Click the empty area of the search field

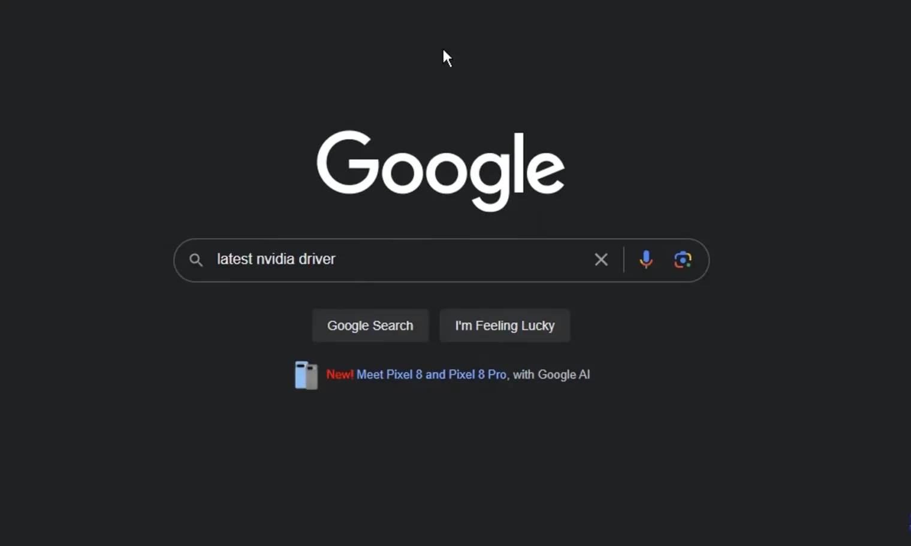(461, 260)
